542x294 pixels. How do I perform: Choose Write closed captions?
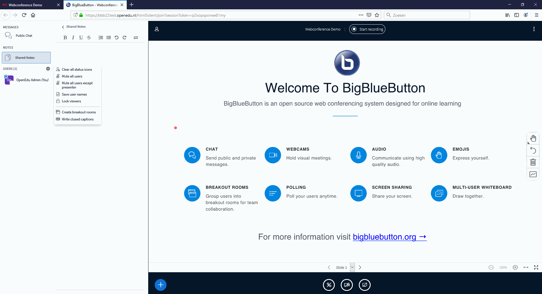(x=77, y=119)
